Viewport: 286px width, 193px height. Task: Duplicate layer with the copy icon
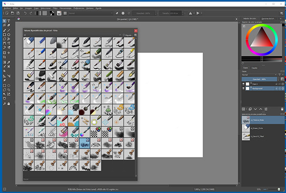click(x=250, y=109)
